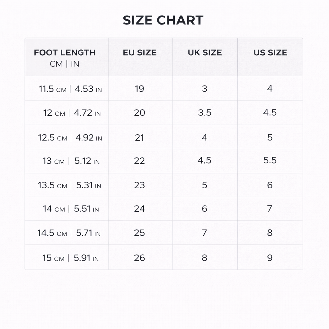Click the 15 CM | 5.91 IN cell
The width and height of the screenshot is (329, 329).
[67, 257]
